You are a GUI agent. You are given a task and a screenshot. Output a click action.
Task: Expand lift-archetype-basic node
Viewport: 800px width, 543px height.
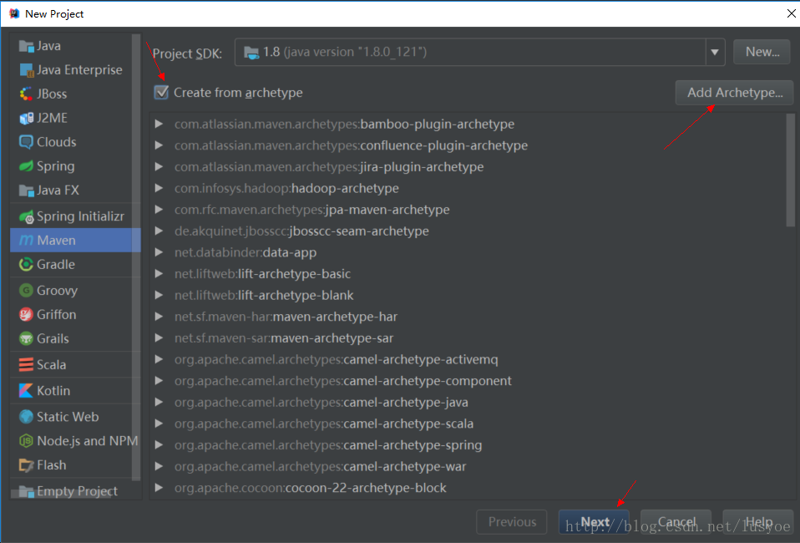coord(159,274)
